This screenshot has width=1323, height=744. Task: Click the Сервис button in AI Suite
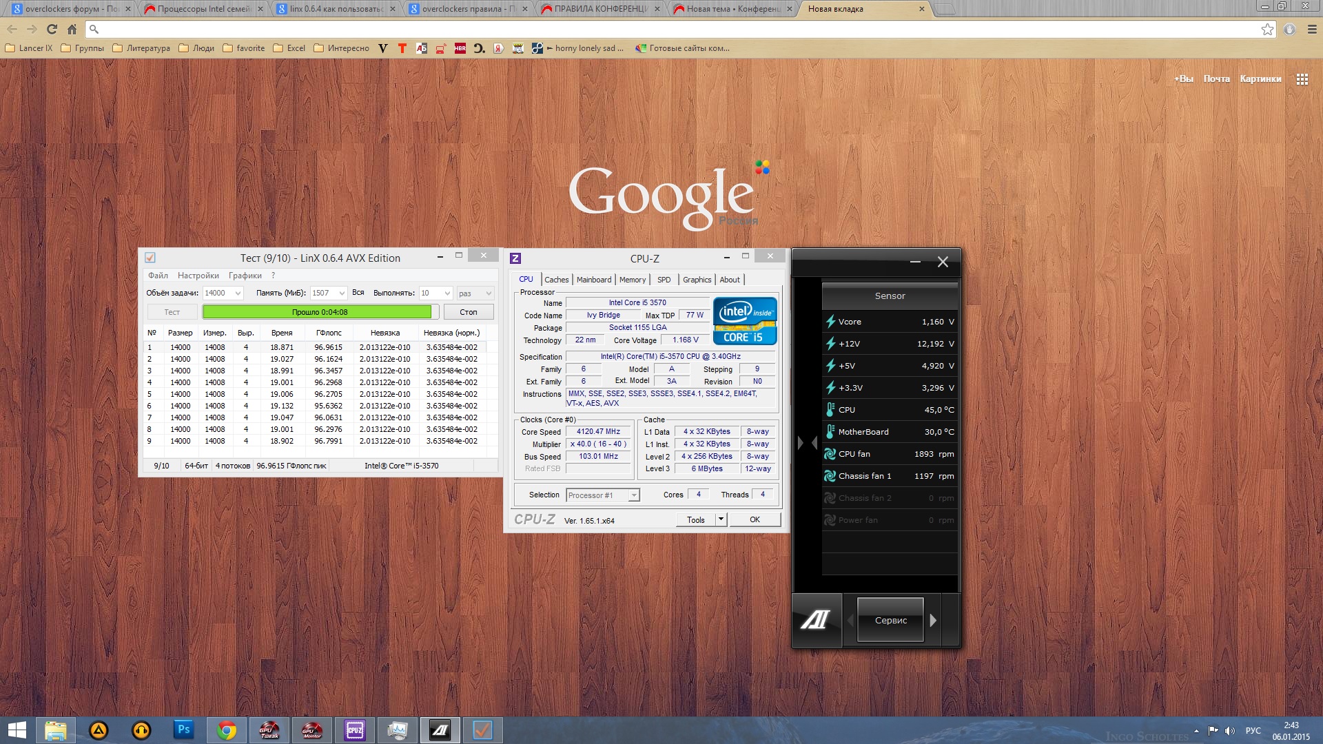pyautogui.click(x=890, y=620)
